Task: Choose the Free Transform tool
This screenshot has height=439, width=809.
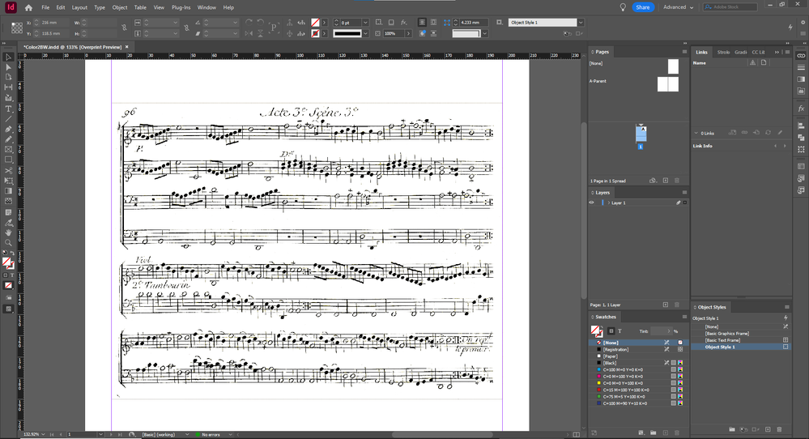Action: tap(8, 181)
